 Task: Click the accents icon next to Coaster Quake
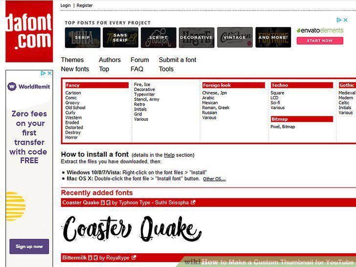click(103, 202)
